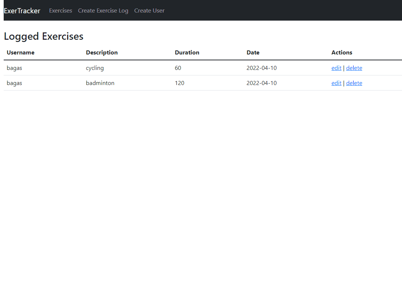This screenshot has width=402, height=301.
Task: Delete the cycling exercise entry
Action: tap(354, 68)
